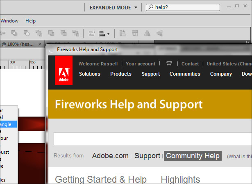Click the help page search input box
Image resolution: width=252 pixels, height=184 pixels.
pyautogui.click(x=153, y=139)
